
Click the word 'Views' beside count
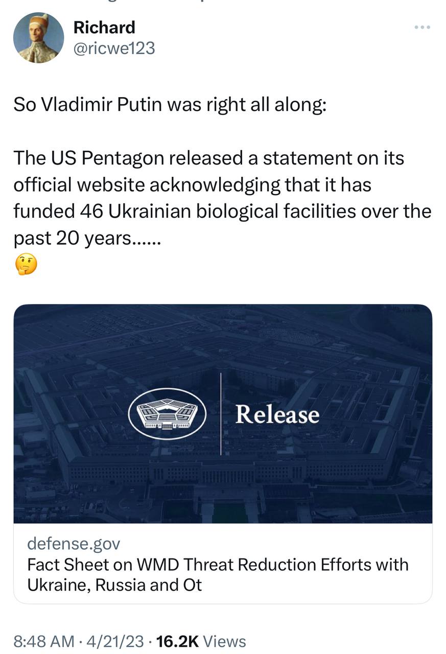tap(224, 641)
